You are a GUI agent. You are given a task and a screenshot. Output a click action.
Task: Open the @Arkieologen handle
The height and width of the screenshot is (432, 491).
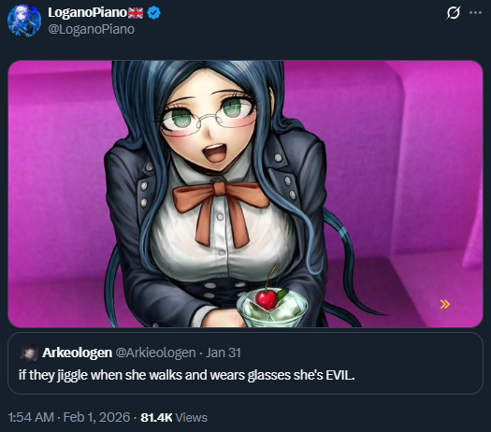click(155, 353)
